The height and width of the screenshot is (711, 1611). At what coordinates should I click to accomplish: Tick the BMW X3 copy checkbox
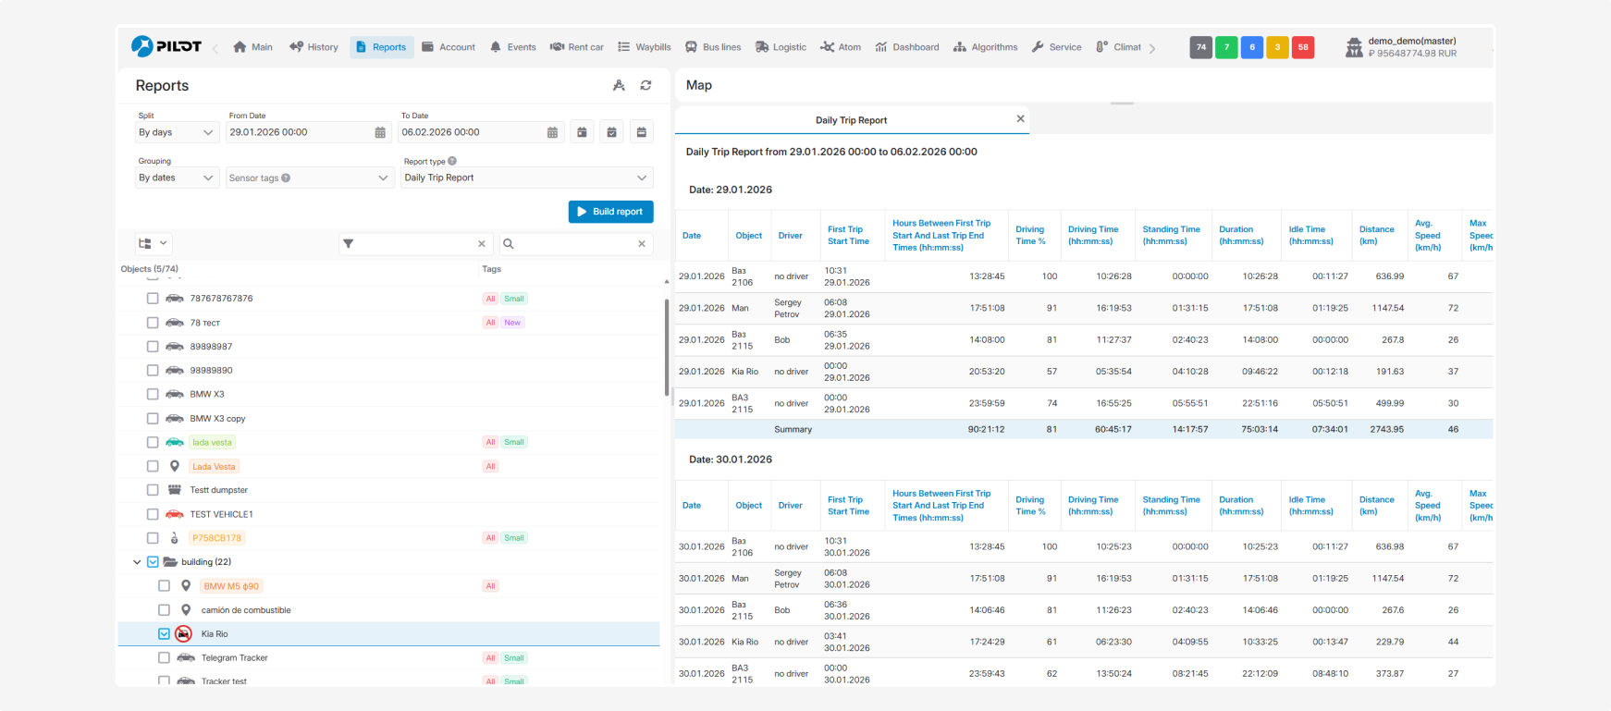click(x=153, y=418)
